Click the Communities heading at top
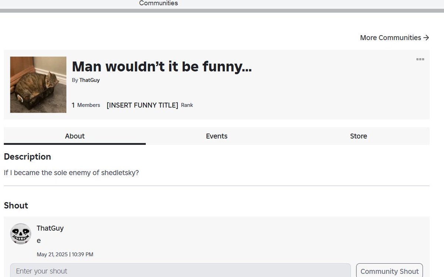The height and width of the screenshot is (277, 444). point(158,3)
